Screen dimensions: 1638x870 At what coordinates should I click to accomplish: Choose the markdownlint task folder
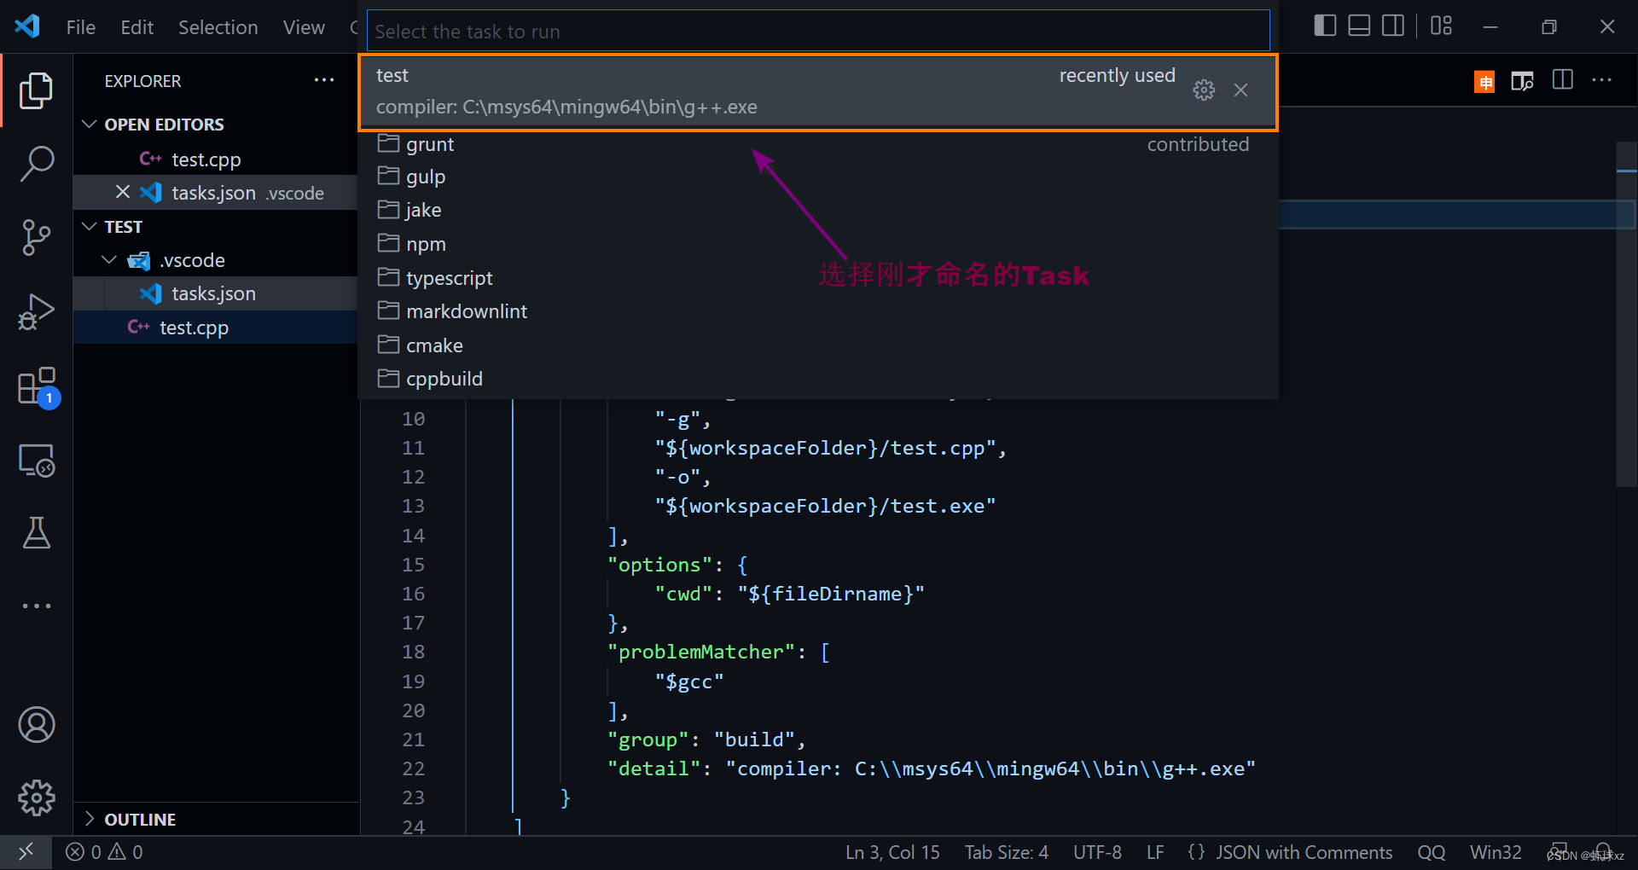(x=817, y=311)
